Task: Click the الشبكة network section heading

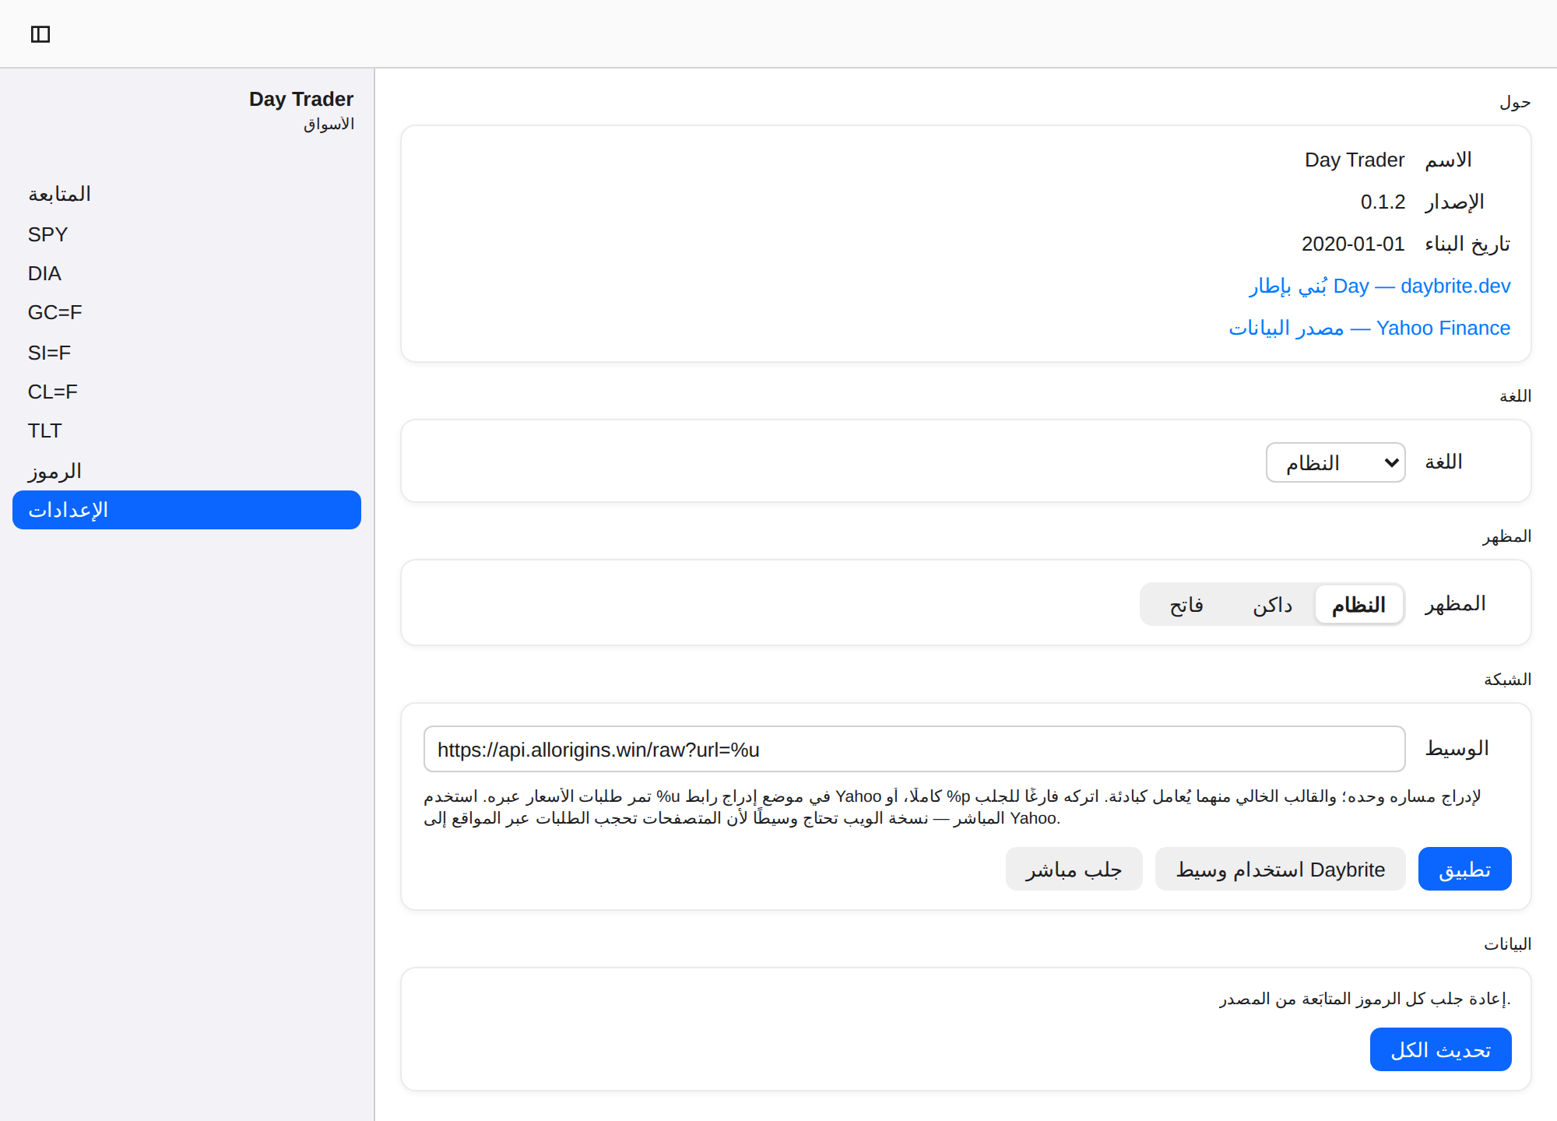Action: pyautogui.click(x=1507, y=680)
